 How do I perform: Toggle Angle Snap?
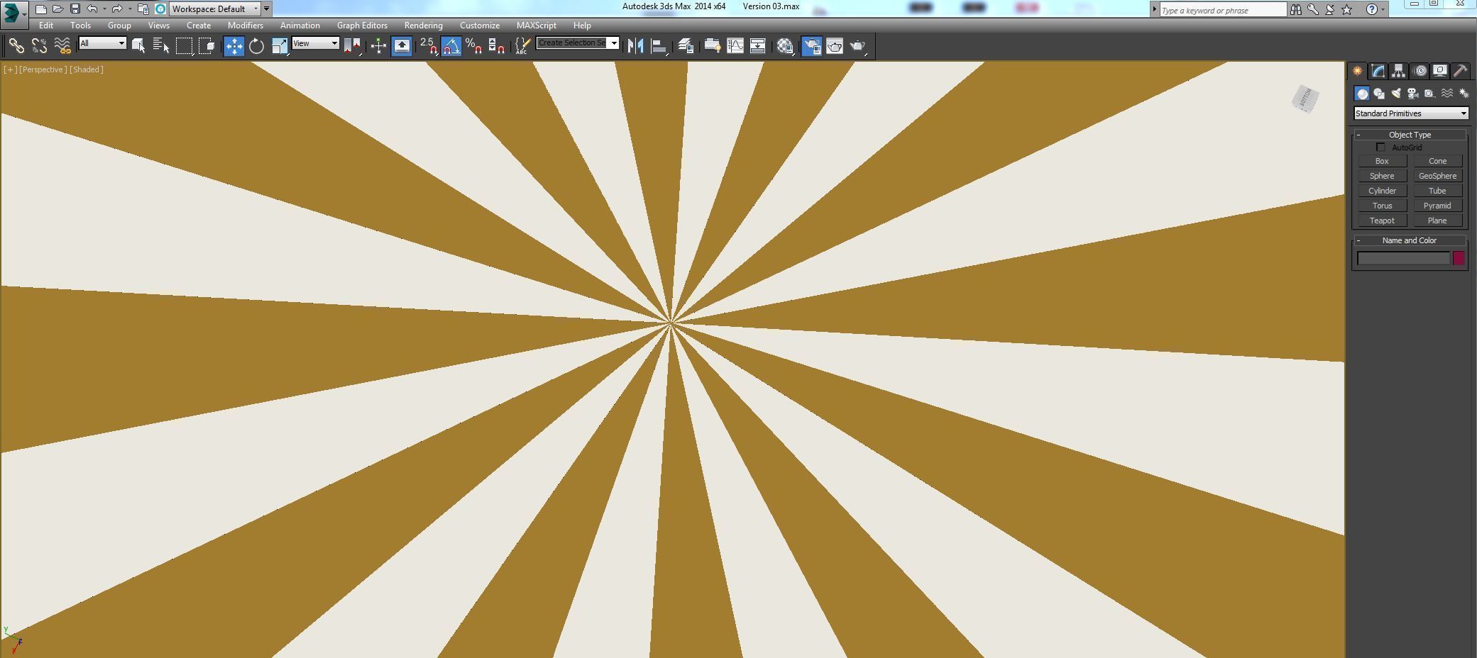451,46
